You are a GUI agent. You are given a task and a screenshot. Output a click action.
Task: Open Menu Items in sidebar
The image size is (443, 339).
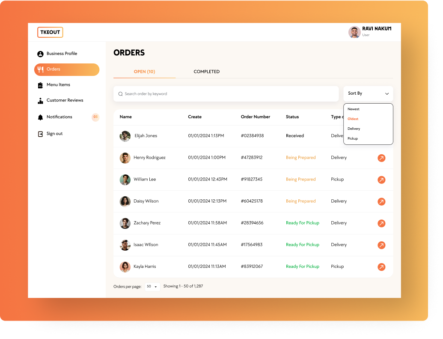tap(58, 84)
